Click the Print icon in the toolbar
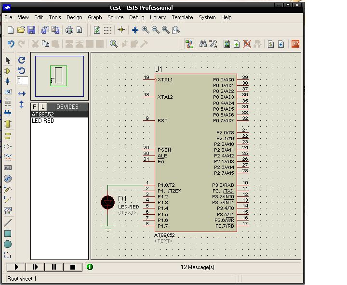This screenshot has height=285, width=347. [x=69, y=30]
